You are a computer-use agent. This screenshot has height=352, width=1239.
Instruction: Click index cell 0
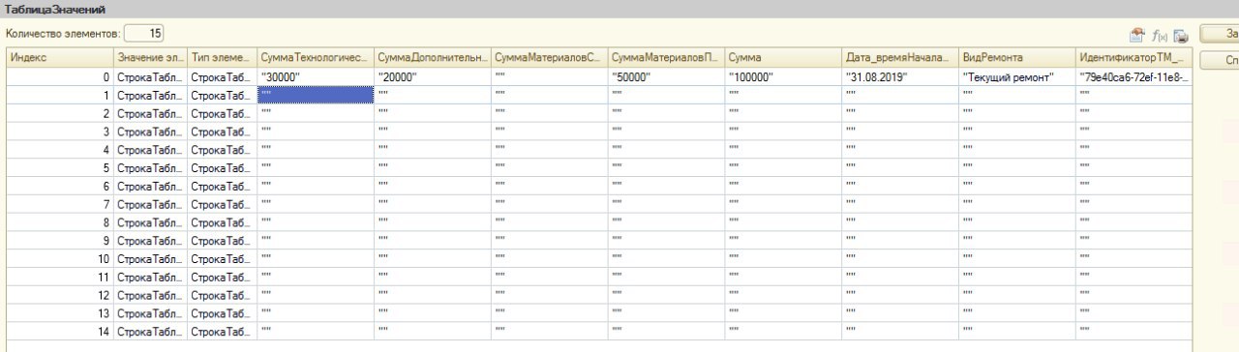pos(60,76)
